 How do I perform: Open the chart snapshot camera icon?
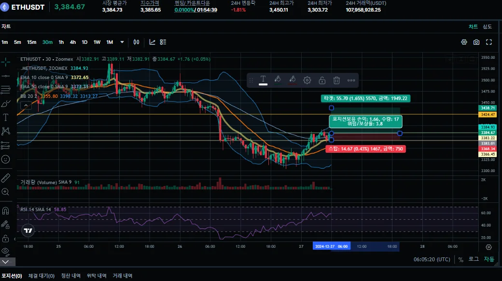pos(476,42)
